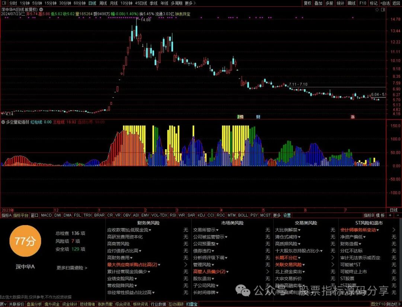The width and height of the screenshot is (402, 307).
Task: Select the 60分钟 period
Action: [80, 3]
